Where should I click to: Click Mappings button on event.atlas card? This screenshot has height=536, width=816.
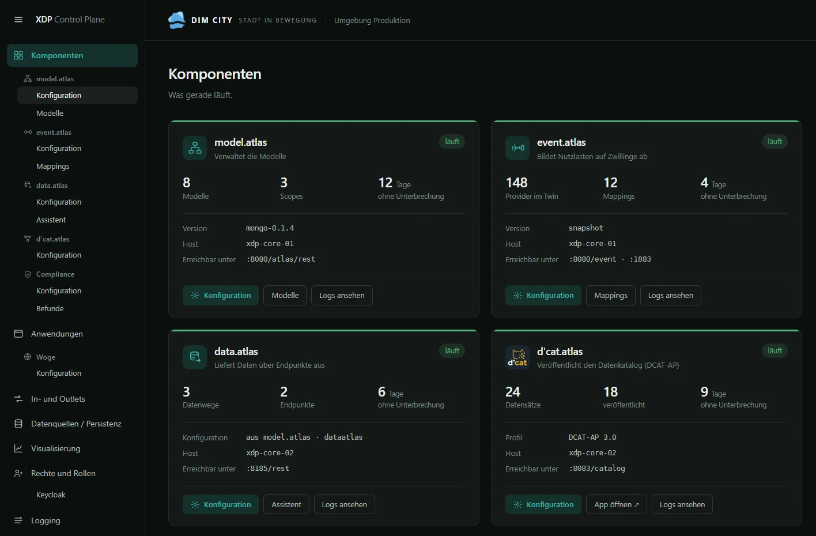[x=611, y=295]
